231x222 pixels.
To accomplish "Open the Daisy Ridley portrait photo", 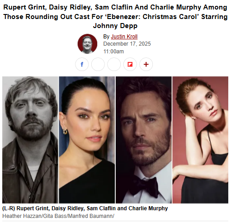I will (87, 140).
